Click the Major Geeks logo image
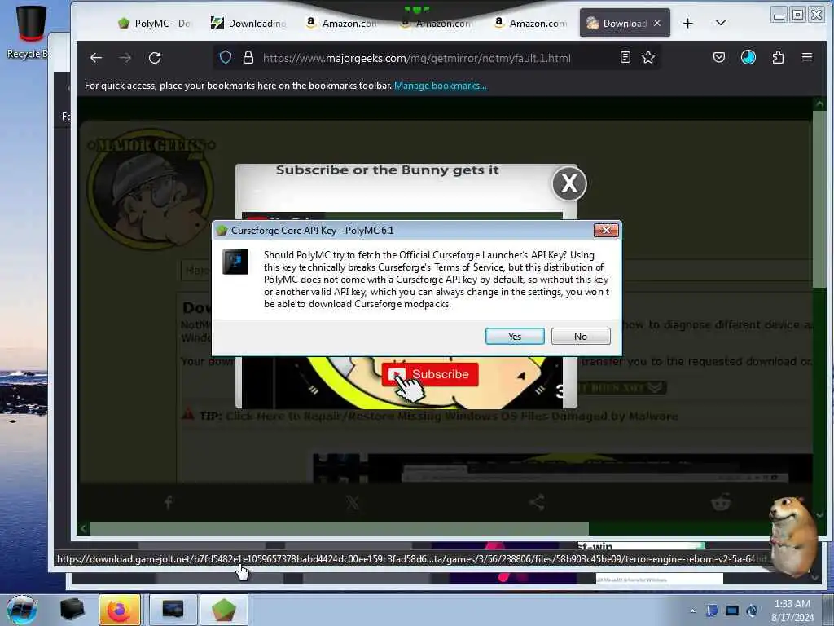This screenshot has height=626, width=834. pos(151,188)
